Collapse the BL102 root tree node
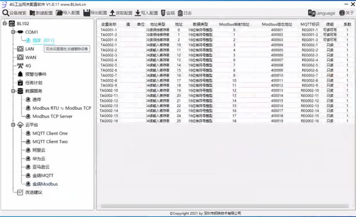 tap(4, 24)
